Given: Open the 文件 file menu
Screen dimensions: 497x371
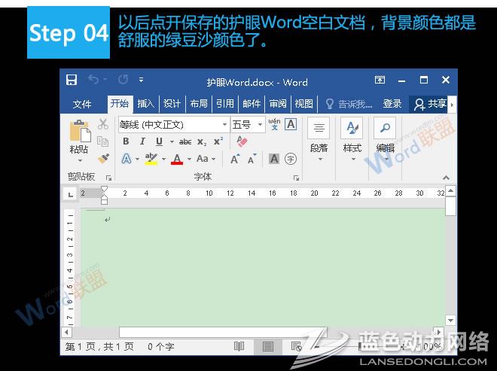Looking at the screenshot, I should click(x=82, y=104).
